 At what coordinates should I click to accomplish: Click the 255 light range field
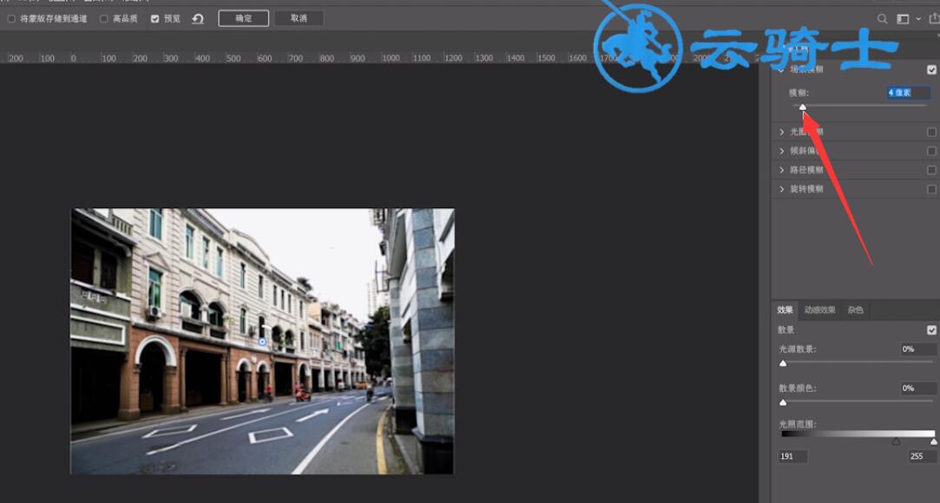tap(924, 456)
